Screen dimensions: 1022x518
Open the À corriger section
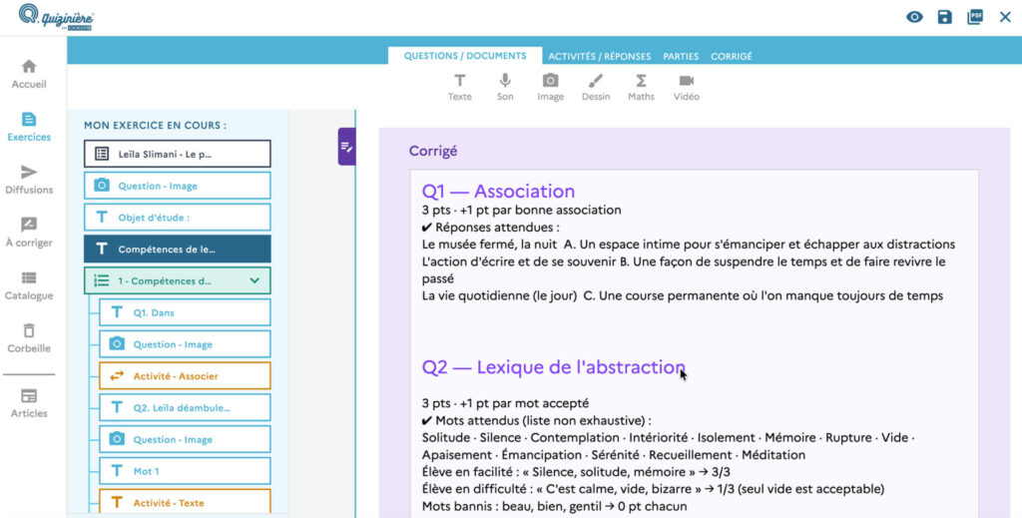coord(29,233)
